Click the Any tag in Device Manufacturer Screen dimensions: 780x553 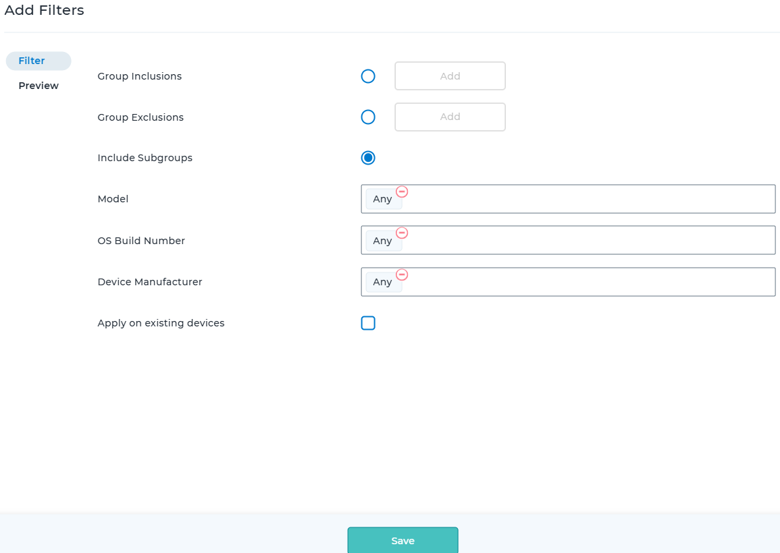(382, 282)
